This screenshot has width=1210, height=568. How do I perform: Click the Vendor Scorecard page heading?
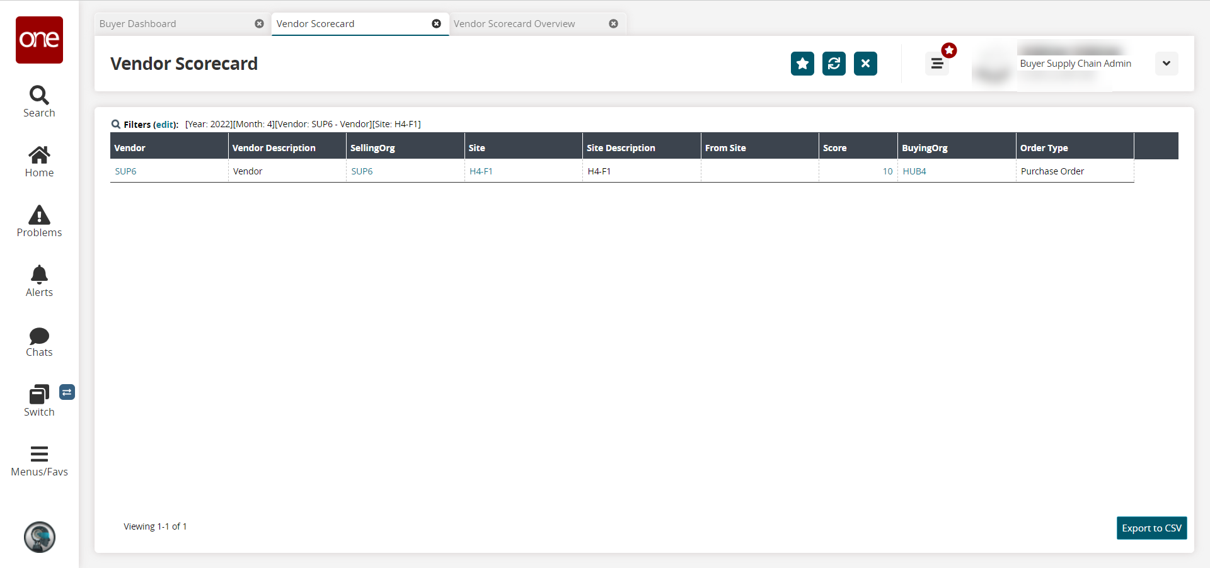(184, 64)
